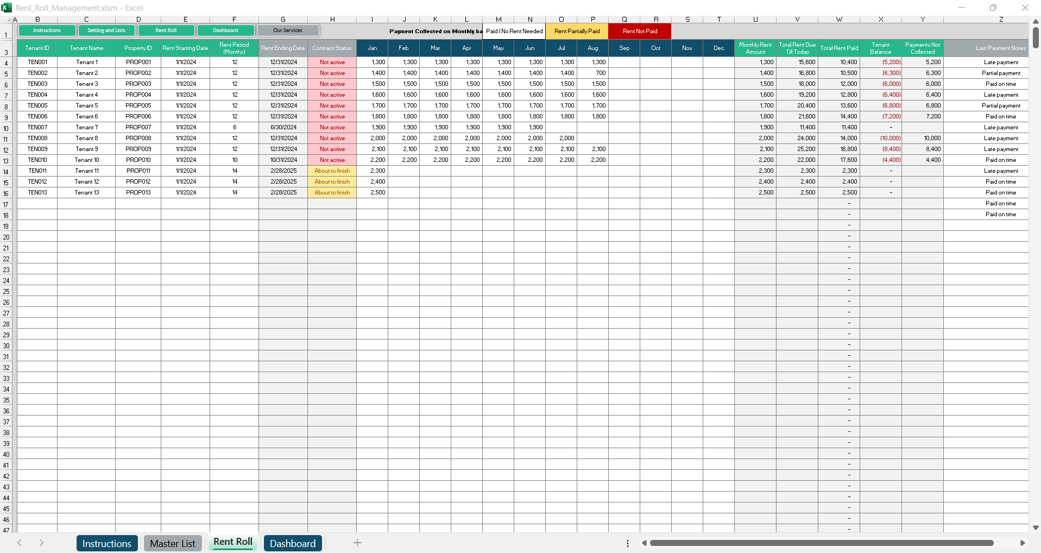Select the Contract Status column header cell

[x=332, y=48]
